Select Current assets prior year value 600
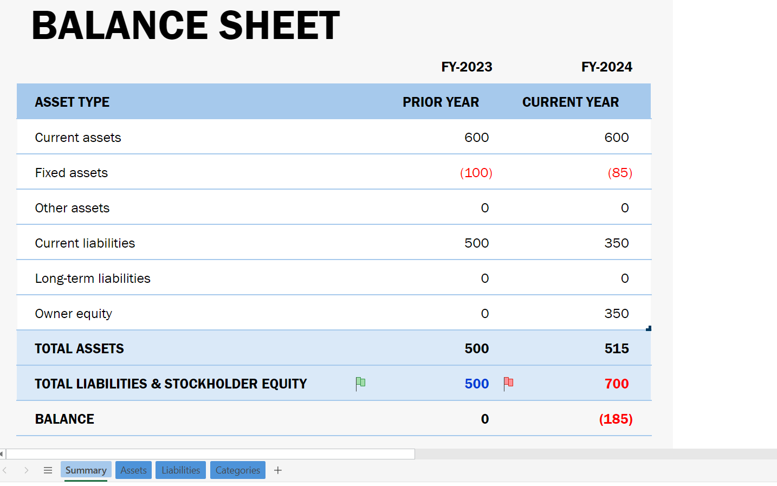Image resolution: width=777 pixels, height=486 pixels. click(x=477, y=138)
